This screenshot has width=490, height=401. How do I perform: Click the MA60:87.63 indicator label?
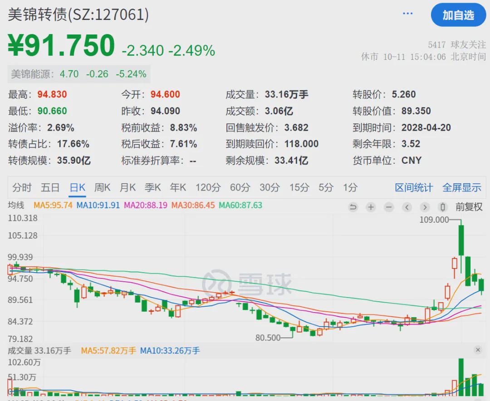click(240, 205)
